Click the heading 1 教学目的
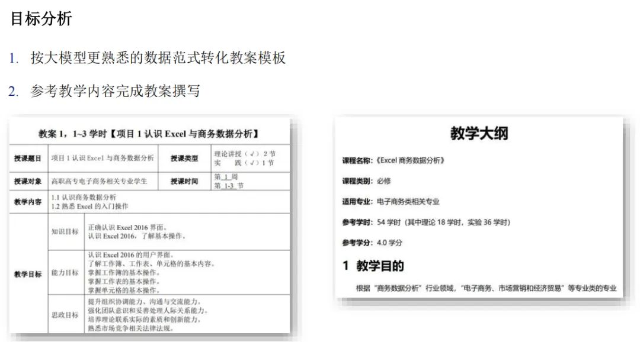Screen dimensions: 640x342 tap(373, 266)
